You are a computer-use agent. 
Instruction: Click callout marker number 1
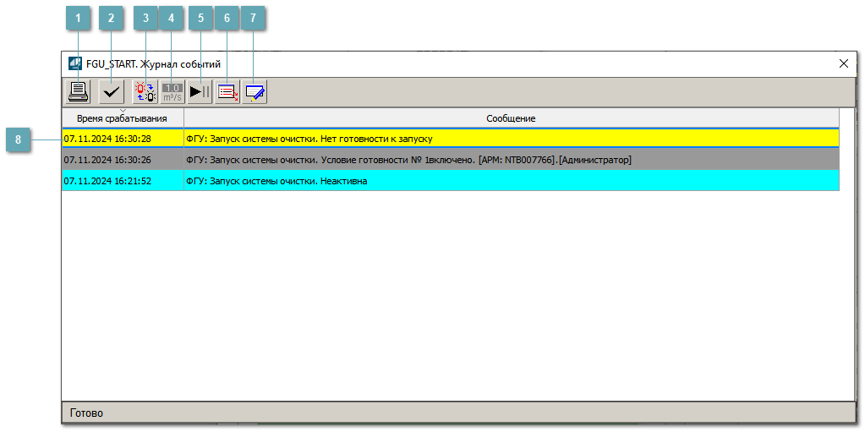pos(78,19)
